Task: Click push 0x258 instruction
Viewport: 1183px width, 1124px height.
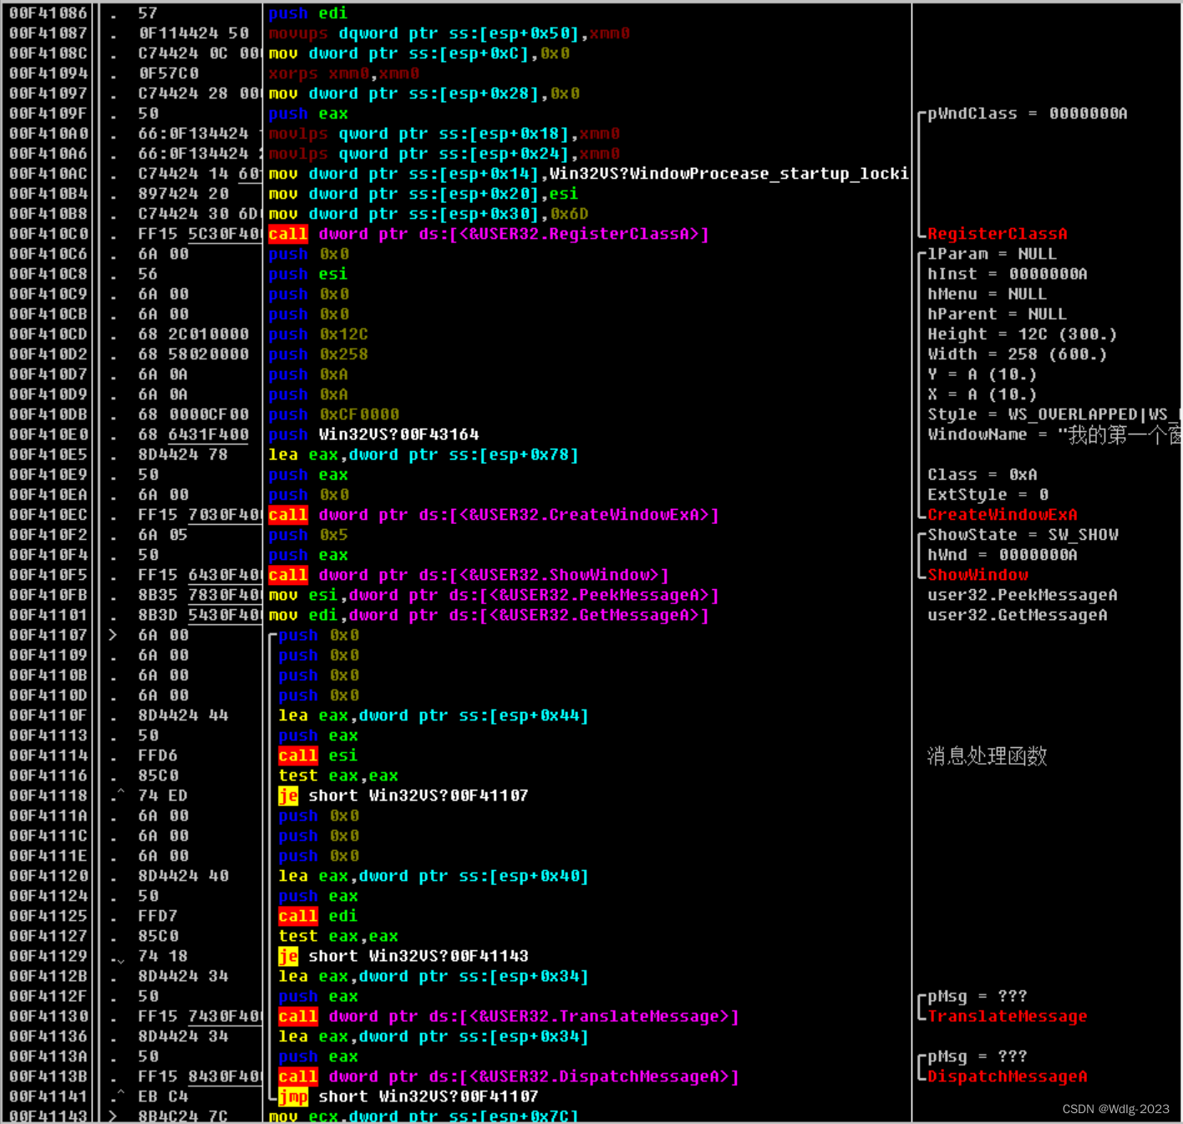Action: click(318, 354)
